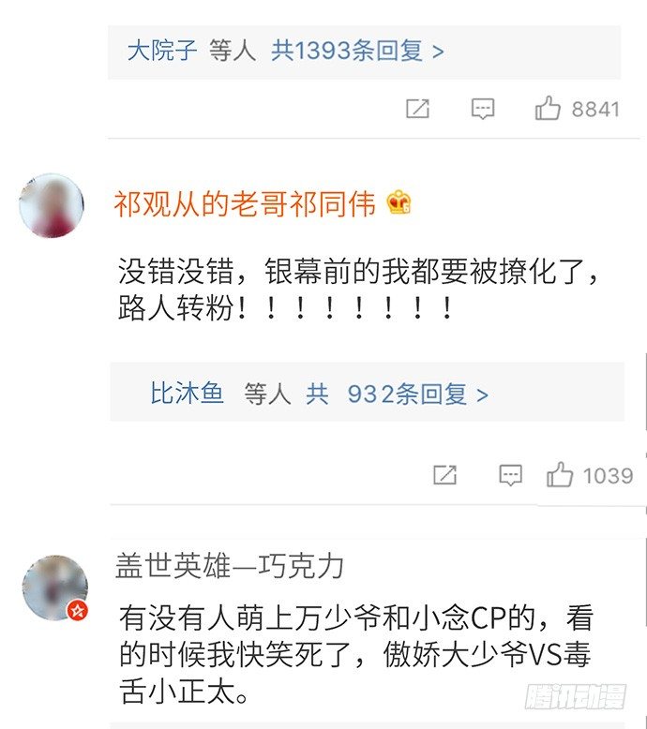
Task: Open 大院子 user profile link
Action: (162, 50)
